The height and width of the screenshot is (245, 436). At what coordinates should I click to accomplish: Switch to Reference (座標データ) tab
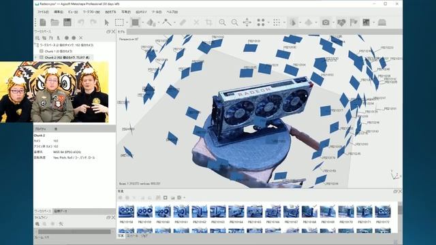point(61,211)
